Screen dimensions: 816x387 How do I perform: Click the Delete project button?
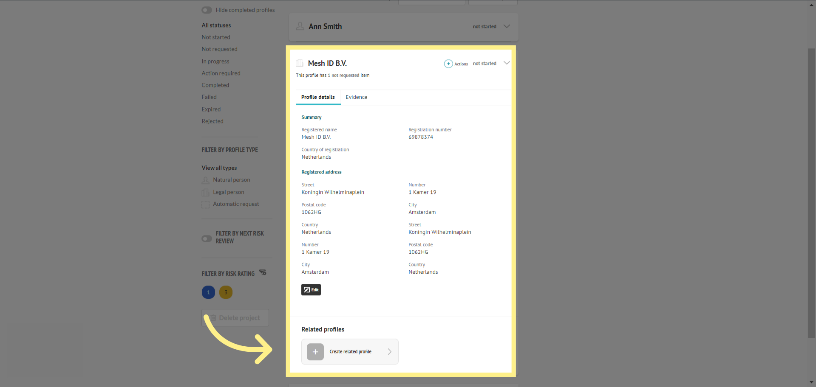235,317
